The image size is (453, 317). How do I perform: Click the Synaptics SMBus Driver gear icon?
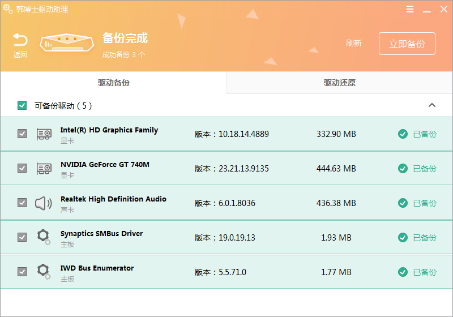(x=44, y=237)
